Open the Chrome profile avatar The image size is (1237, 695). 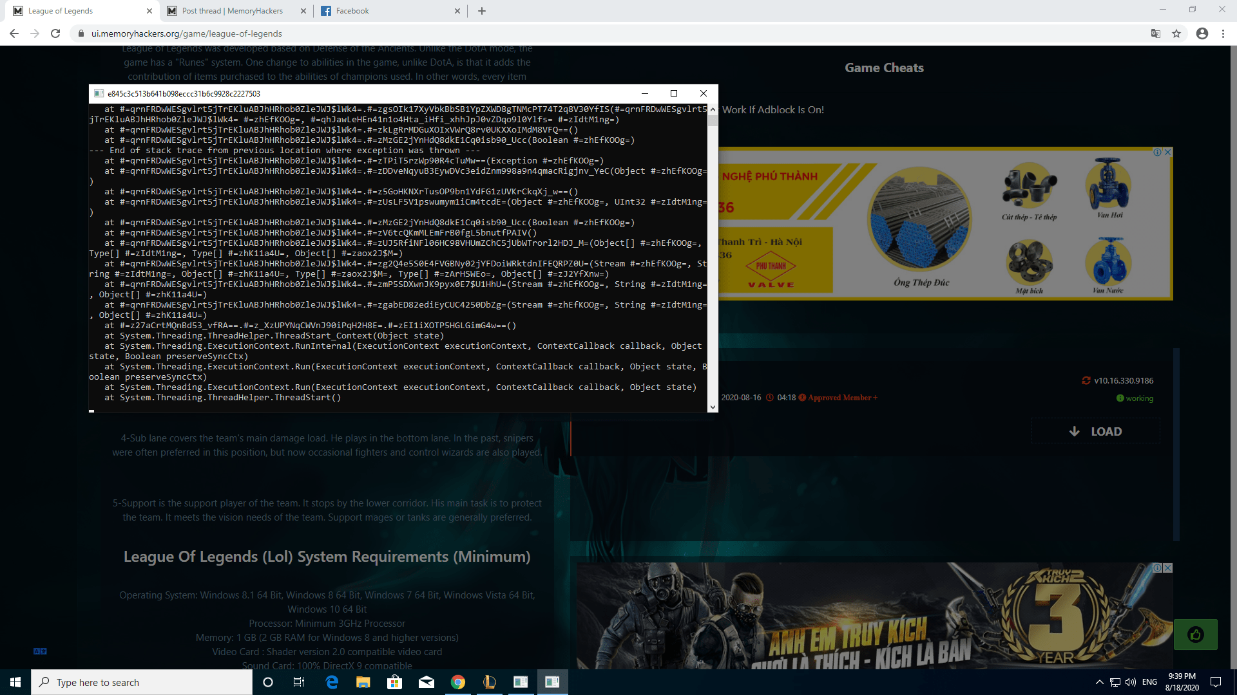point(1202,33)
